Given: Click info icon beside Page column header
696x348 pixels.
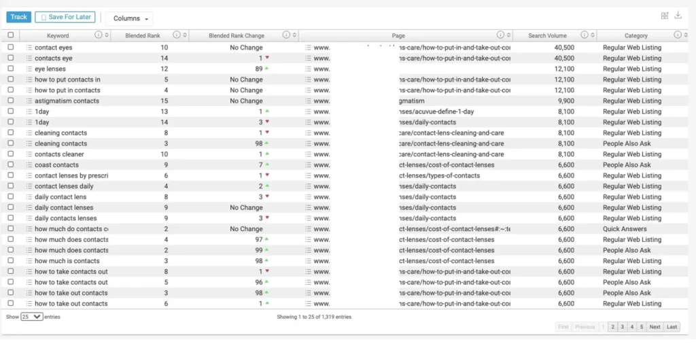Looking at the screenshot, I should click(501, 35).
